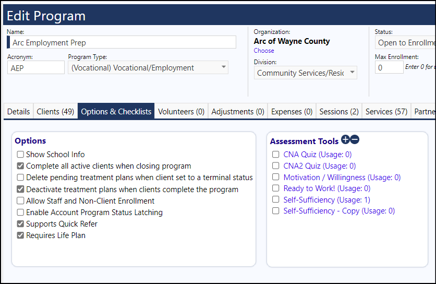Uncheck Supports Quick Refer option
436x284 pixels.
20,223
